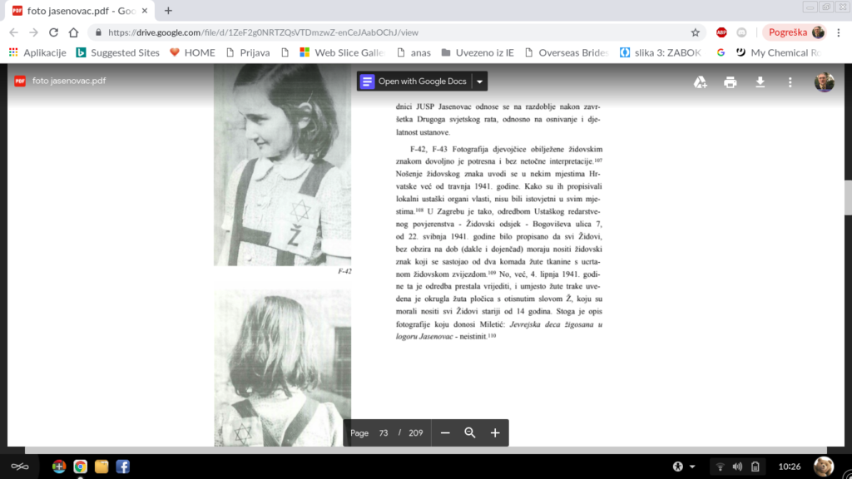Open the Pogreška profile error menu
Image resolution: width=852 pixels, height=479 pixels.
point(795,32)
